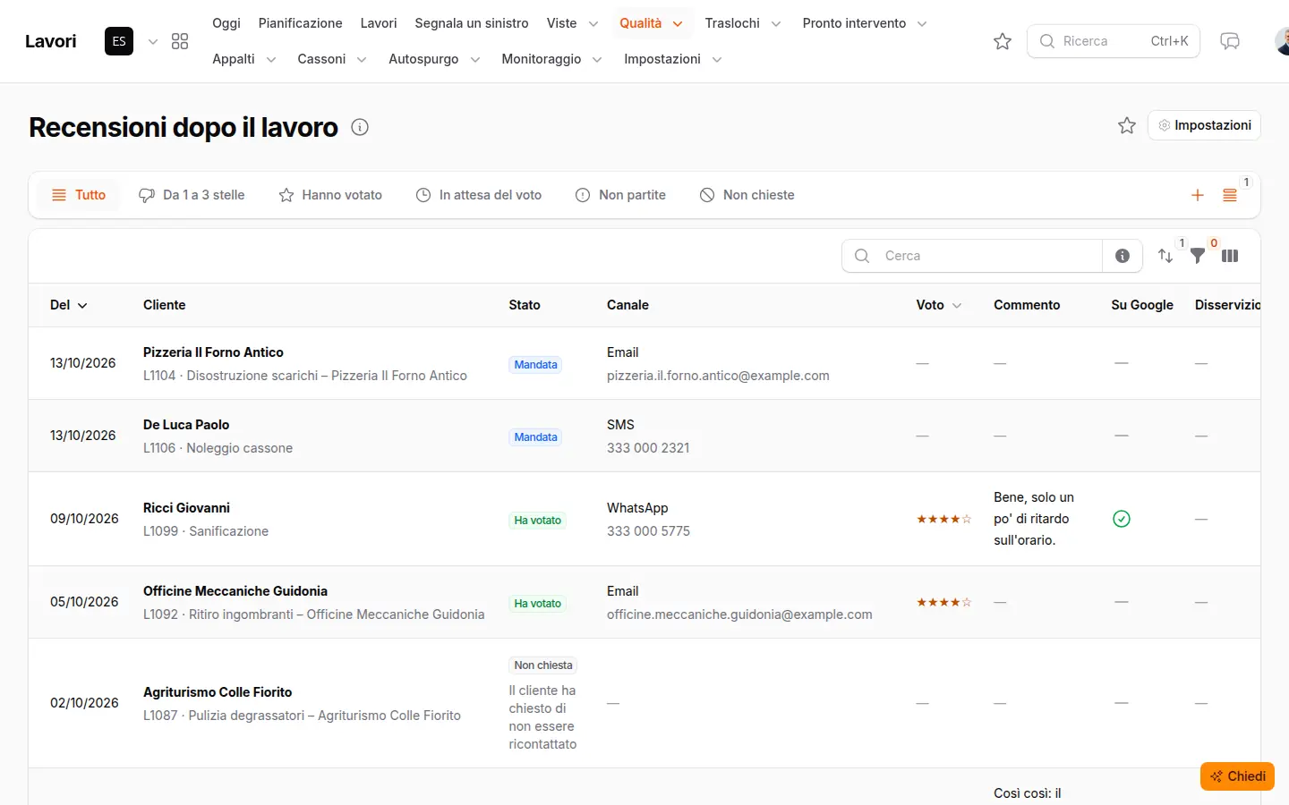Click email pizzeria.il.forno.antico@example.com
This screenshot has width=1289, height=805.
(718, 376)
